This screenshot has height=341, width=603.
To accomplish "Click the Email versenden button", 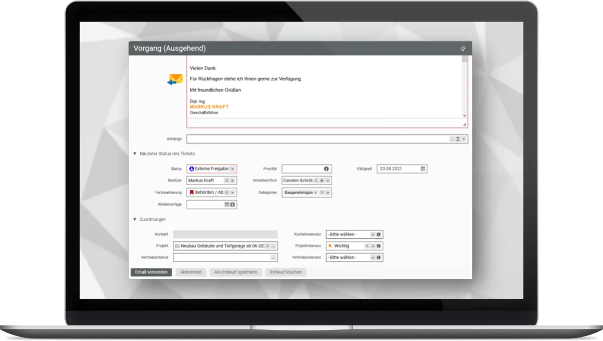I will 151,272.
